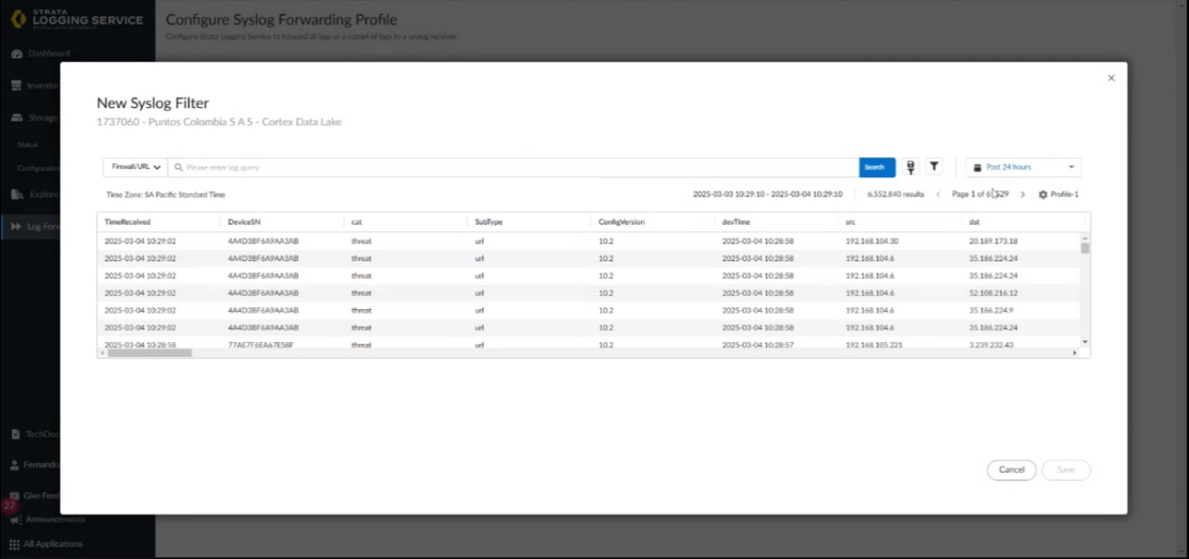Sort by TimeReceived column header

(128, 221)
